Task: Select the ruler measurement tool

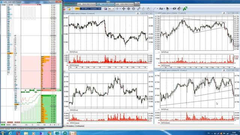Action: [x=138, y=9]
